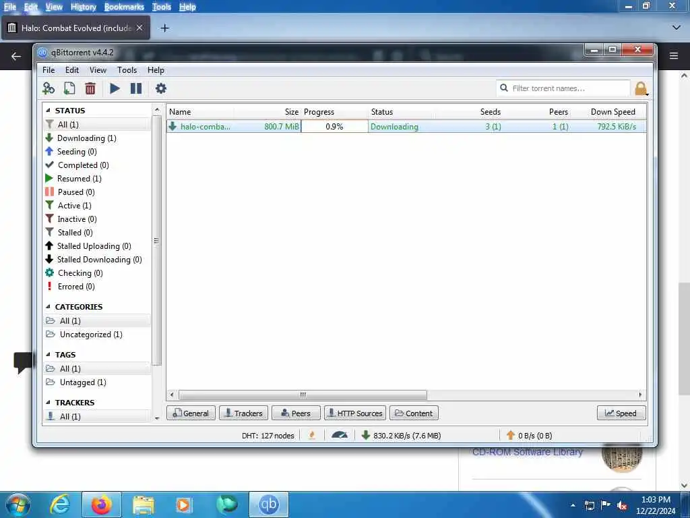The height and width of the screenshot is (518, 690).
Task: Click the Add Torrent File toolbar icon
Action: 69,88
